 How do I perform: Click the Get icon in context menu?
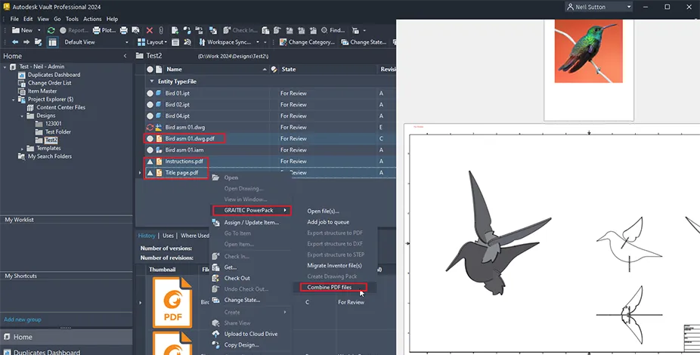(215, 267)
